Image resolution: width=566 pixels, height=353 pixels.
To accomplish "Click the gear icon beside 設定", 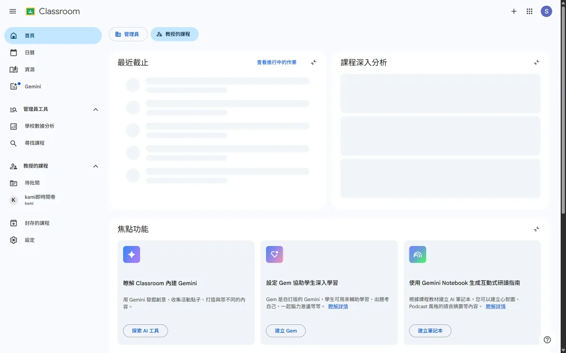I will pyautogui.click(x=14, y=240).
